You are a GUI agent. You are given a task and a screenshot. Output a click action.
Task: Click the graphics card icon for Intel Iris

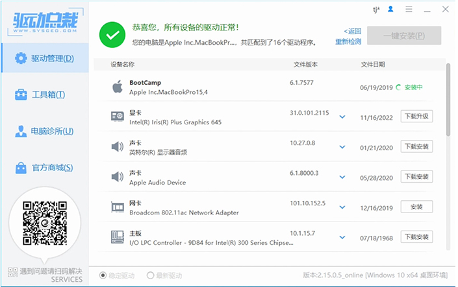[118, 117]
